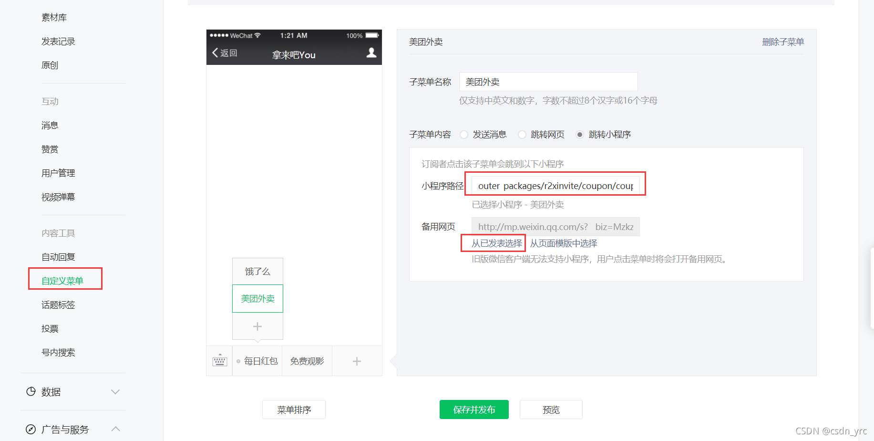Click the 从页面模版中选择 link
The image size is (874, 441).
564,243
